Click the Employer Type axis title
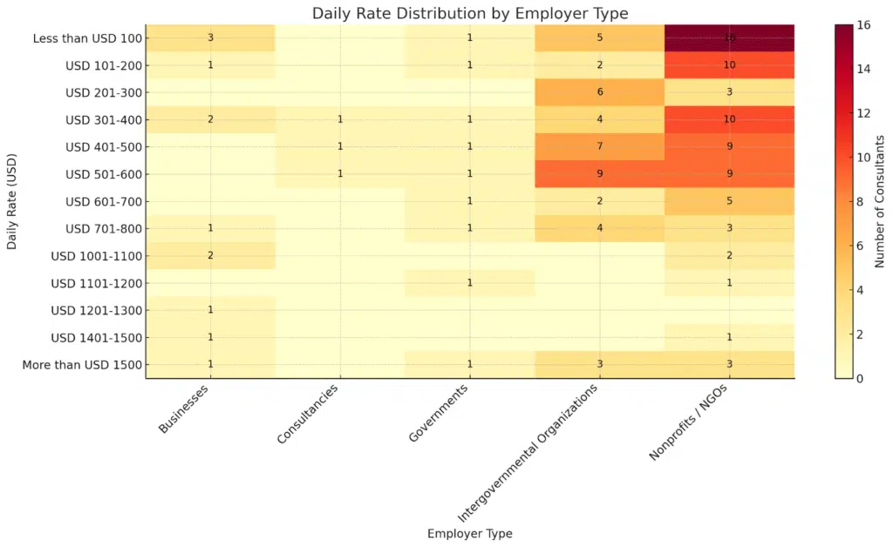 470,533
